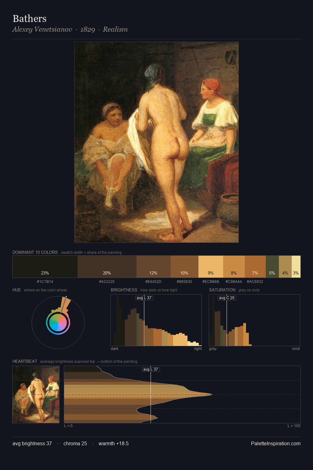Click the hue color wheel
313x470 pixels.
tap(58, 322)
